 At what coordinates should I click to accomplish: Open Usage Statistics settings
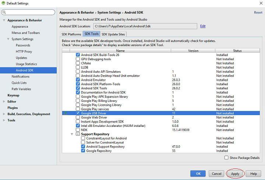pyautogui.click(x=26, y=64)
